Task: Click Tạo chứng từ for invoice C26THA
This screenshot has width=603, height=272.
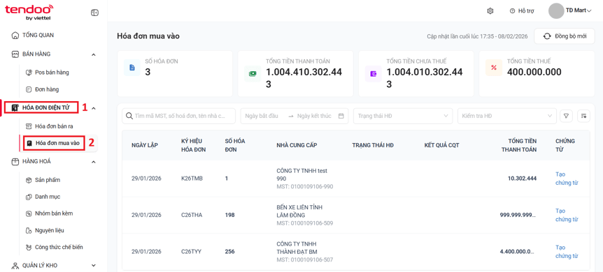Action: [567, 216]
